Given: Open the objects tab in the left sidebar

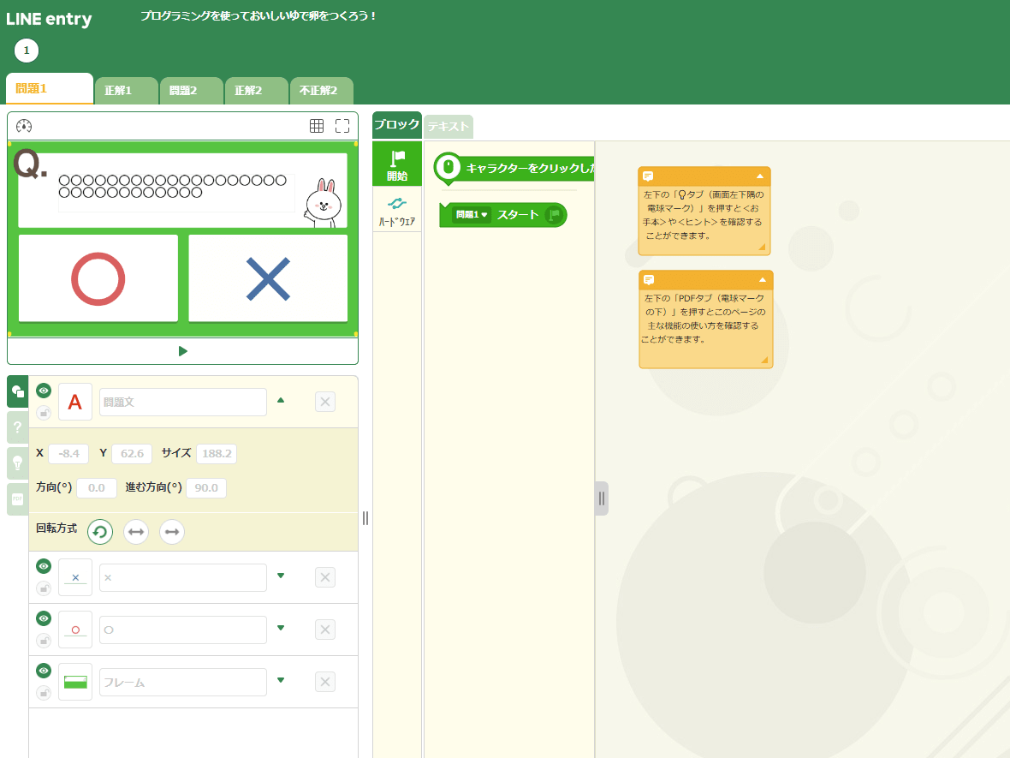Looking at the screenshot, I should (x=17, y=391).
